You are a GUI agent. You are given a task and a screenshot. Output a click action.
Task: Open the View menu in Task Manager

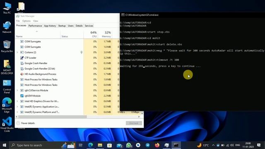pos(36,21)
